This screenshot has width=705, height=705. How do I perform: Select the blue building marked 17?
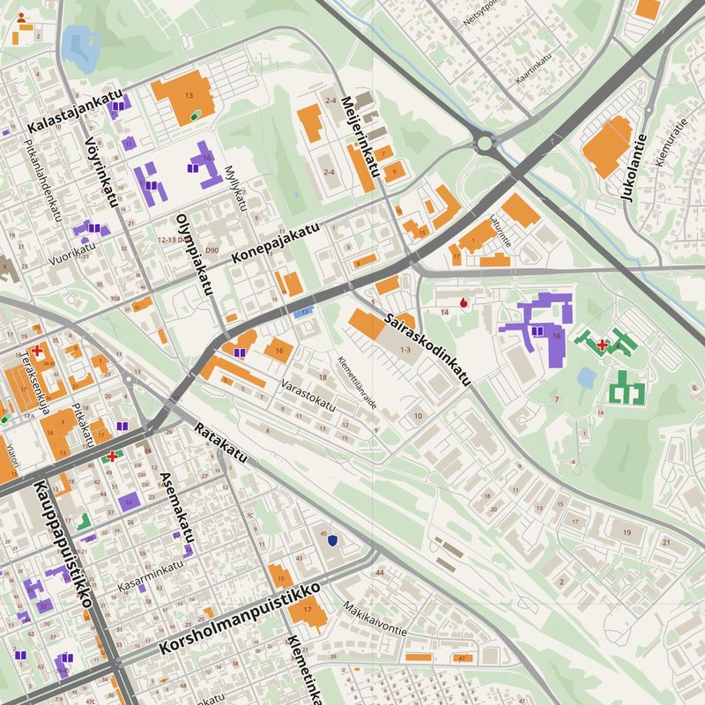pyautogui.click(x=303, y=313)
